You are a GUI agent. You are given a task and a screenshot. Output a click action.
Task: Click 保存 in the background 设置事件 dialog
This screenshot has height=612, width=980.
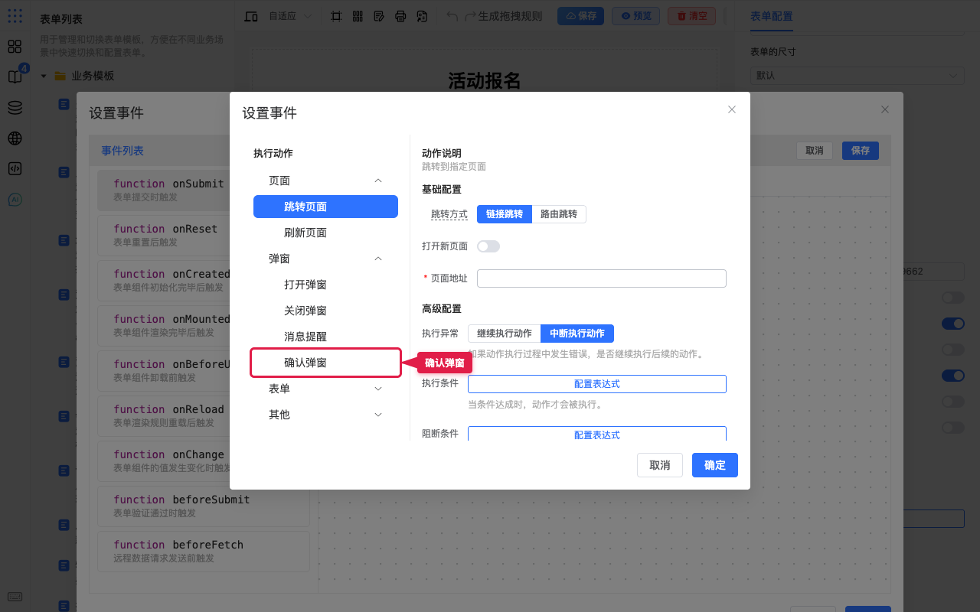pyautogui.click(x=861, y=151)
